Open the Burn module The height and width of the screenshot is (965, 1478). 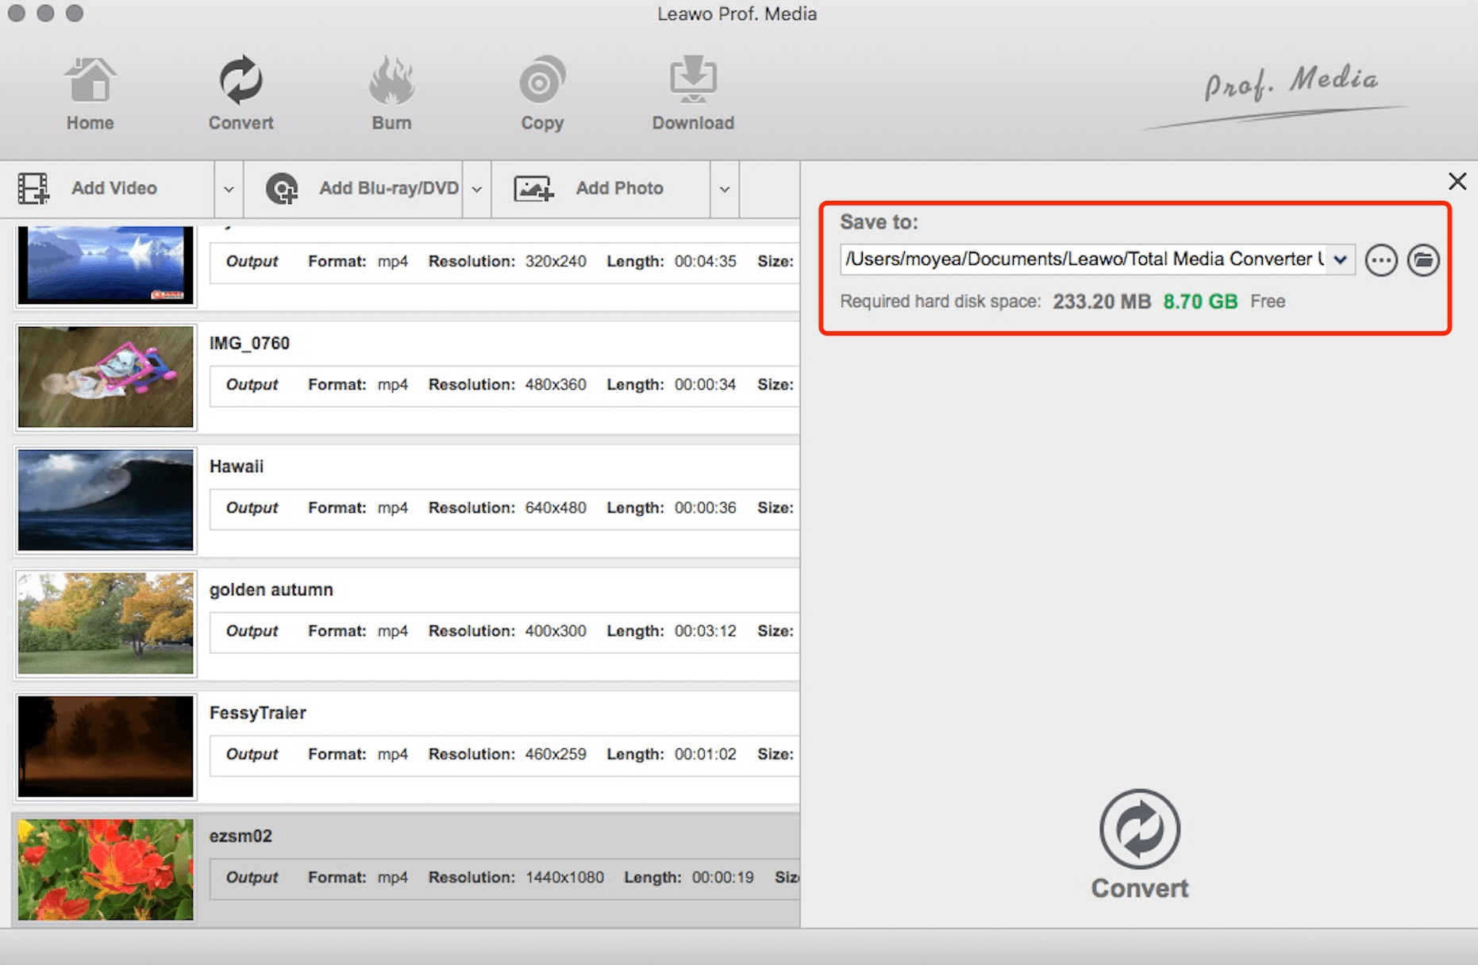(391, 93)
